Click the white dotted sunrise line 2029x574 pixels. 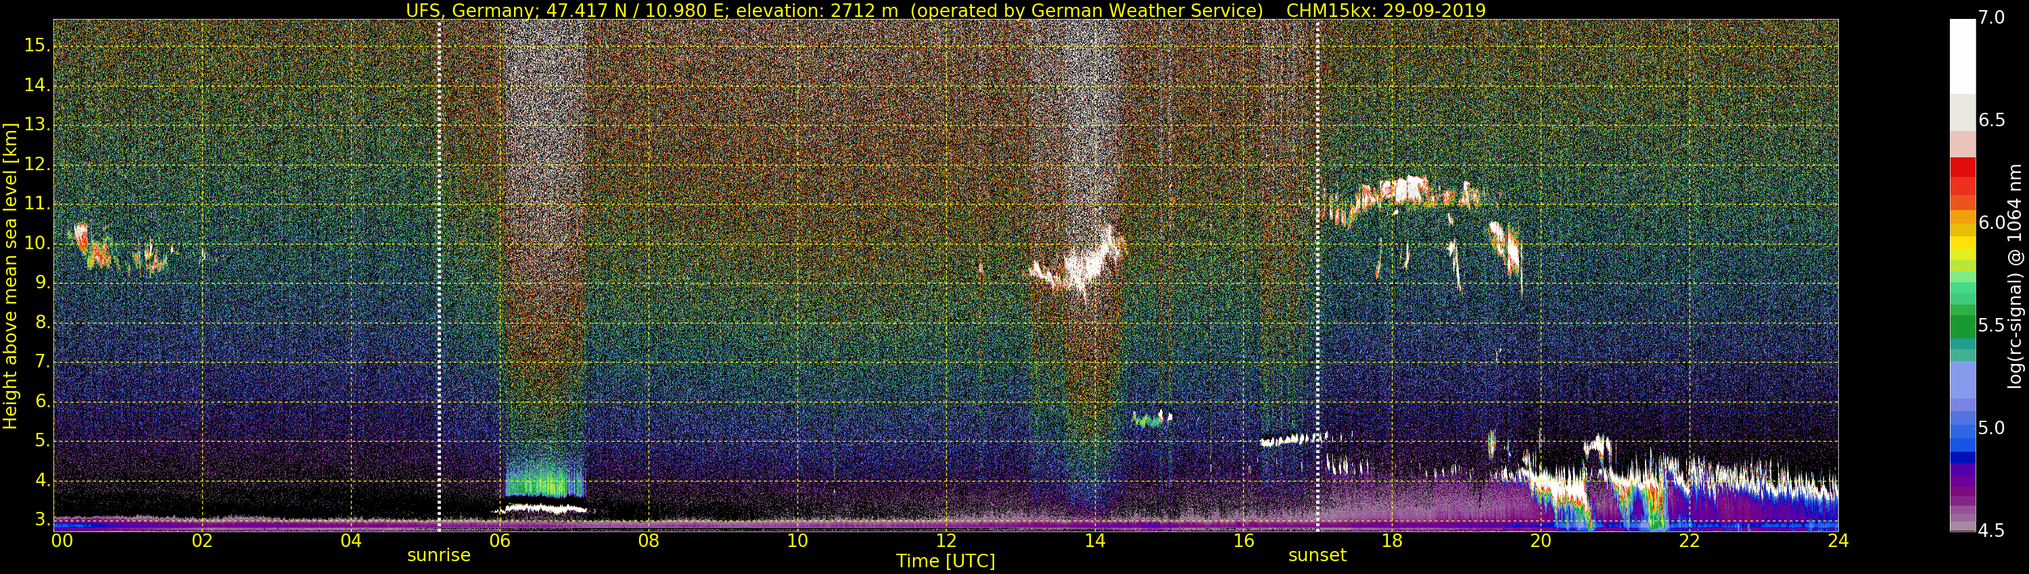tap(439, 276)
